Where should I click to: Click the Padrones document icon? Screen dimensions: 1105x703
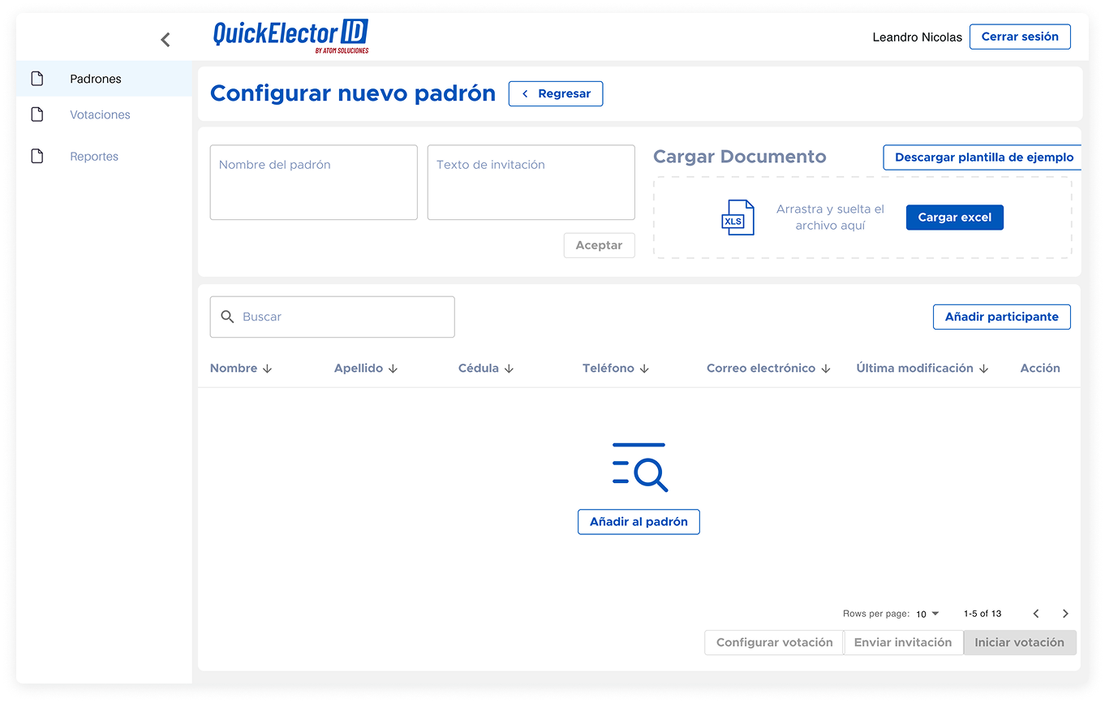coord(37,79)
